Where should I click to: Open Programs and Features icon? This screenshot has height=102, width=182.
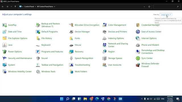coord(38,52)
